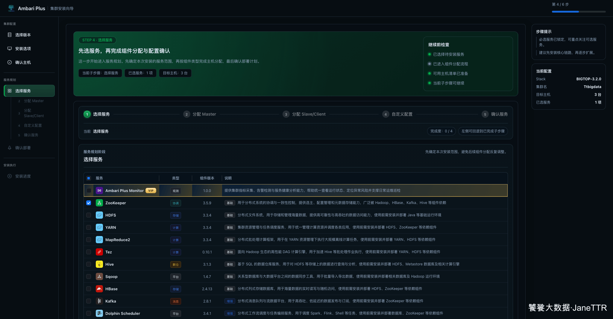Screen dimensions: 613x319
Task: Select stepper step 5 确认服务
Action: (x=495, y=114)
